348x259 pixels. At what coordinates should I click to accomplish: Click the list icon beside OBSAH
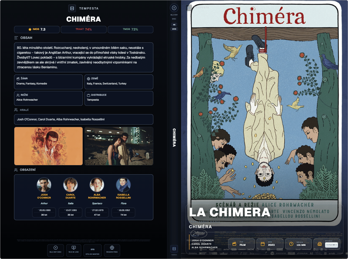click(x=16, y=38)
